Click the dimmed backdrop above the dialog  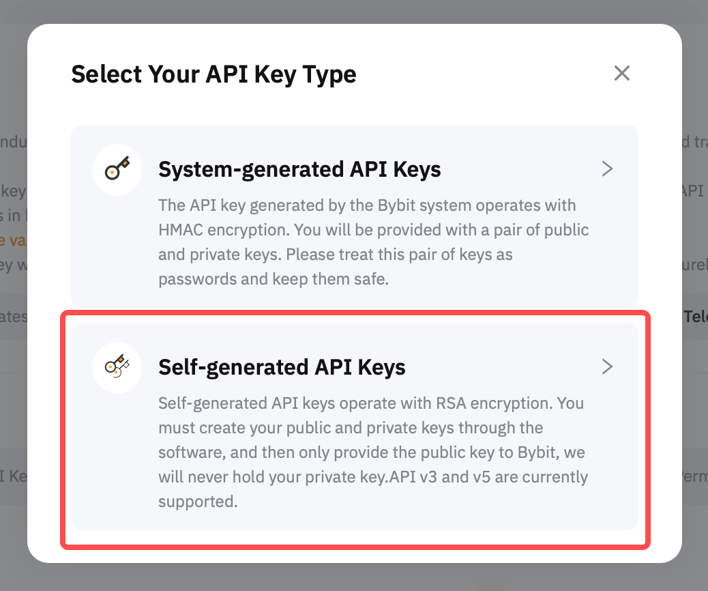pyautogui.click(x=354, y=11)
